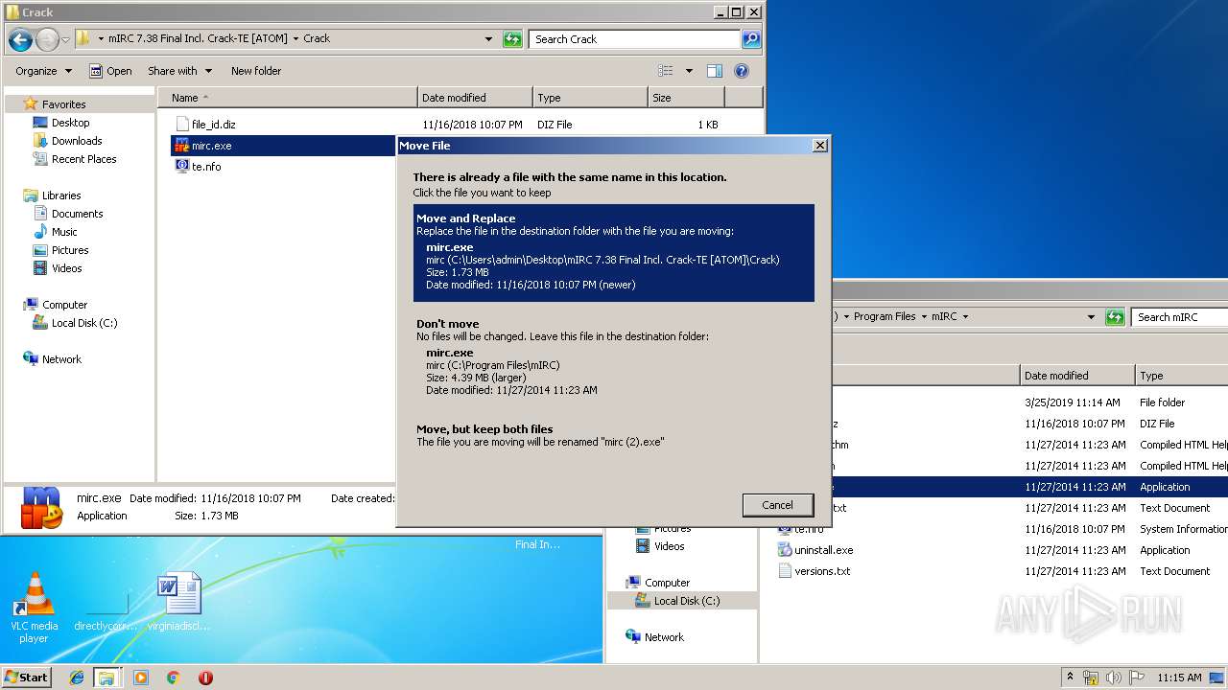
Task: Click the directlycom desktop item
Action: point(106,611)
